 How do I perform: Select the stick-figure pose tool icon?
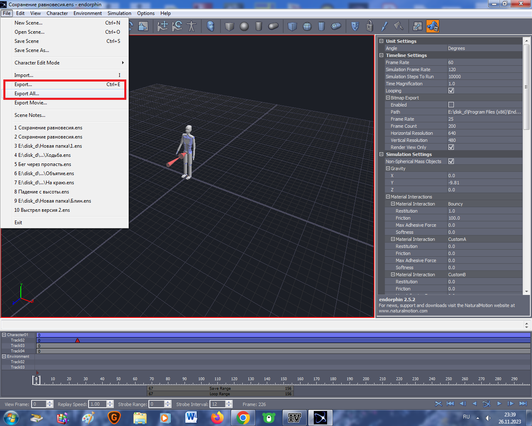pyautogui.click(x=192, y=27)
